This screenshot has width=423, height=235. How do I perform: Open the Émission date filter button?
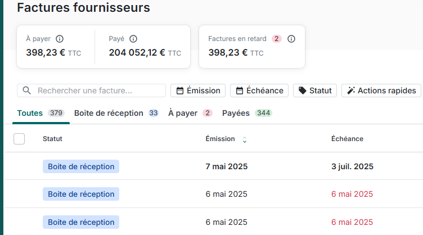(198, 91)
